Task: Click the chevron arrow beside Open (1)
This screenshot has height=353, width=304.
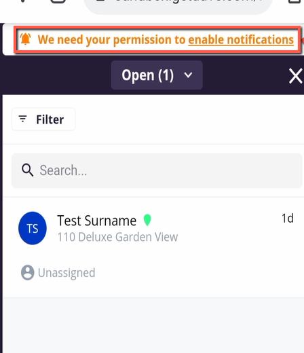Action: tap(188, 75)
